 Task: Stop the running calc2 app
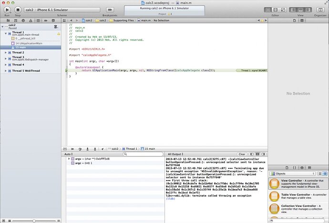[x=18, y=9]
